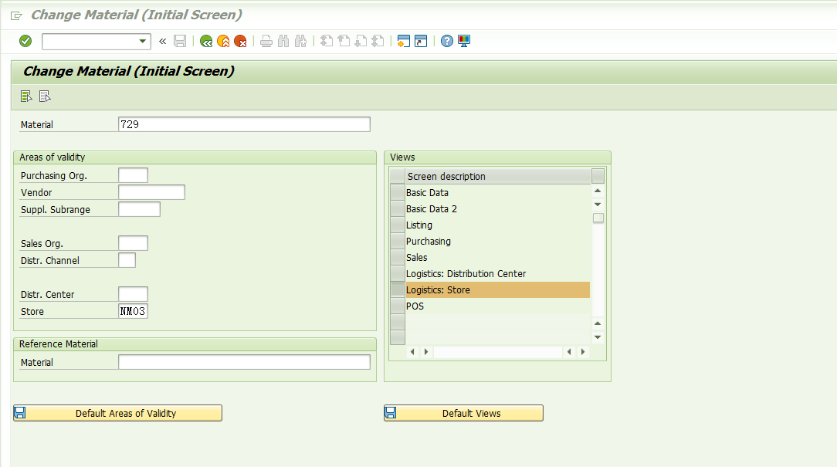This screenshot has height=467, width=837.
Task: Click the top Material input field containing 729
Action: [x=244, y=124]
